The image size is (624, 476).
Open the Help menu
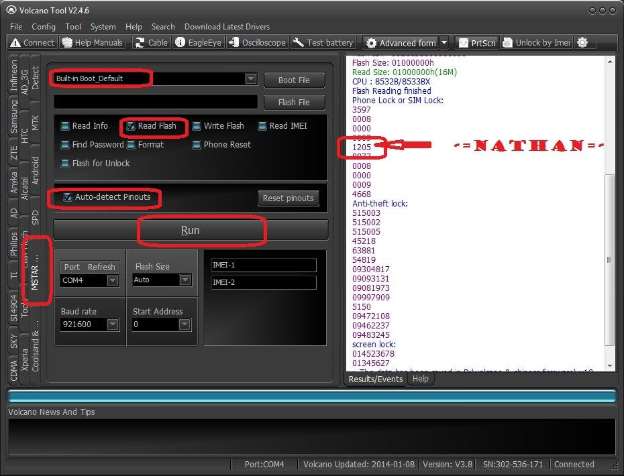[x=134, y=27]
